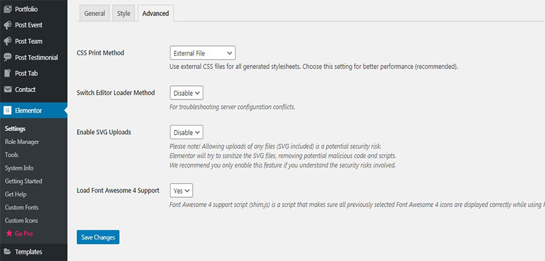Click the Elementor logo icon
This screenshot has width=545, height=261.
(x=7, y=111)
